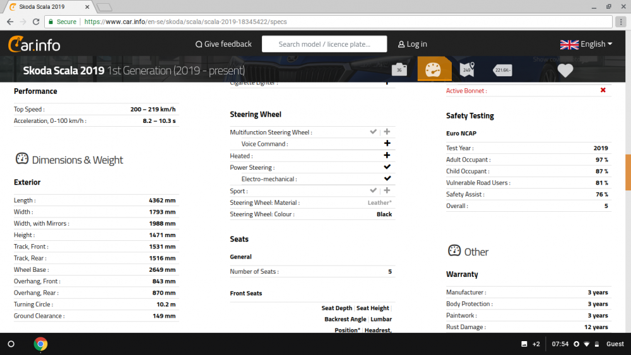Click the Euro NCAP Test Year 2019
Screen dimensions: 631x355
tap(601, 148)
